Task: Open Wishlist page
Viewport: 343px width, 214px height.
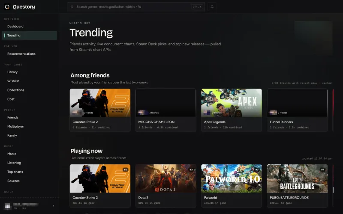Action: 30,81
